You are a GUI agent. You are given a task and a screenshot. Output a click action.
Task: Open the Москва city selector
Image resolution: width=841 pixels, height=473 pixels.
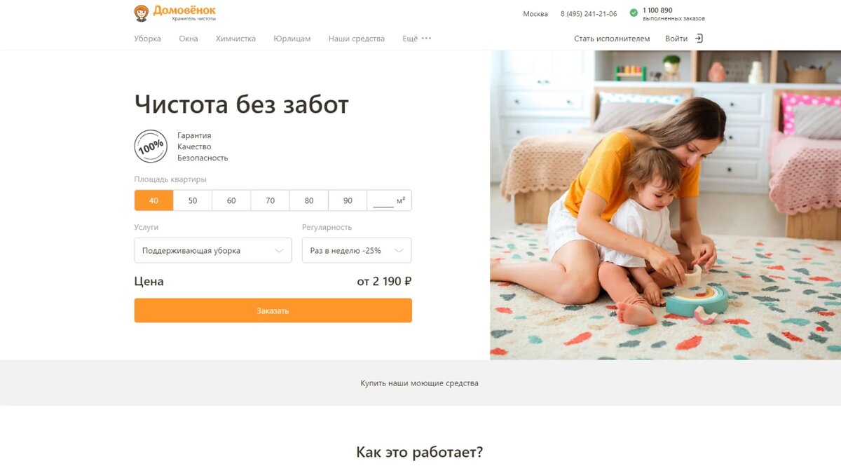coord(535,14)
